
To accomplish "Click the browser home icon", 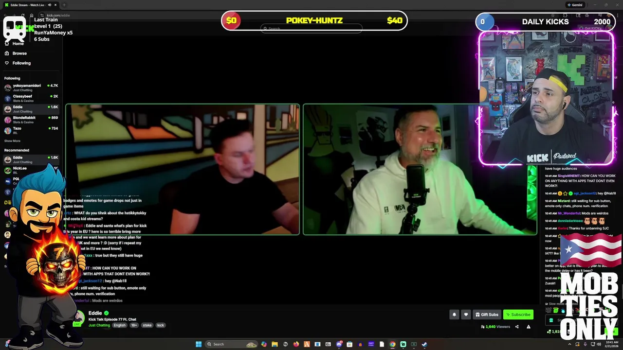I will (32, 15).
